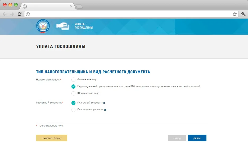
Task: Click the Далее button
Action: [197, 138]
